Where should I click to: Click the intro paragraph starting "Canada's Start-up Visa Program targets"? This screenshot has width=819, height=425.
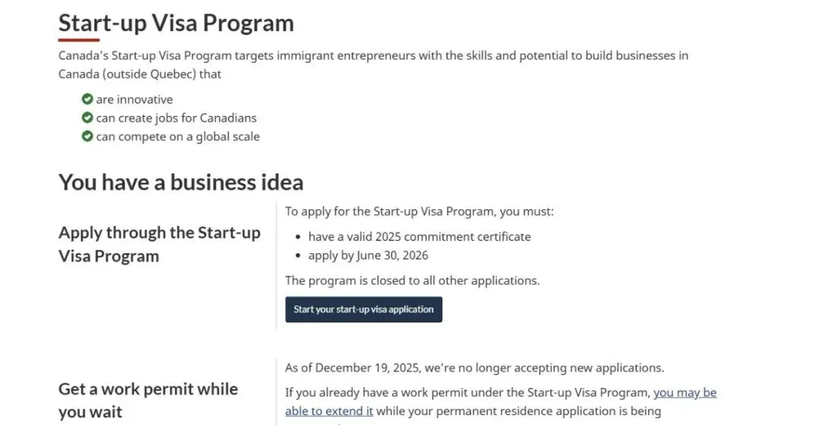373,56
